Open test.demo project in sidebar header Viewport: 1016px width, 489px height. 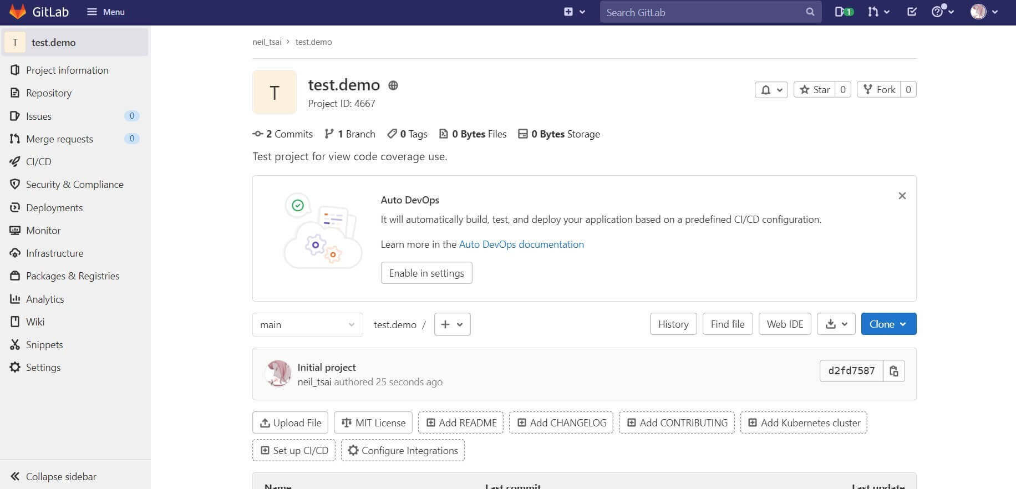point(75,42)
